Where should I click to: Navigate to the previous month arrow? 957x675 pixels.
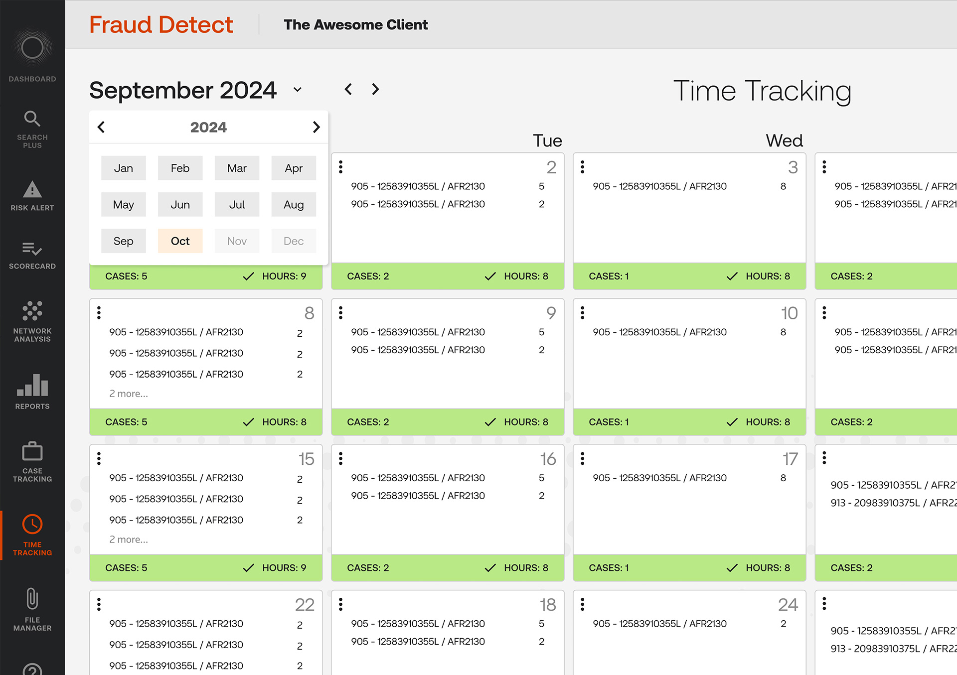click(348, 89)
